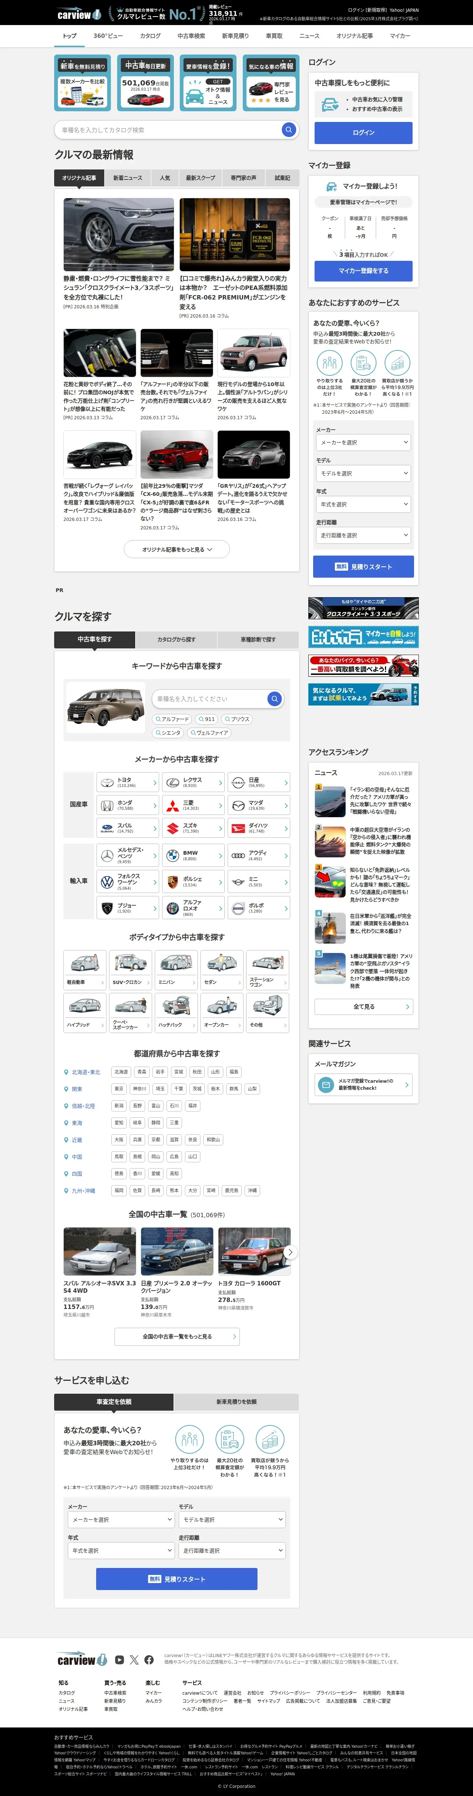This screenshot has width=473, height=1796.
Task: Select the Audi maker logo
Action: tap(239, 855)
